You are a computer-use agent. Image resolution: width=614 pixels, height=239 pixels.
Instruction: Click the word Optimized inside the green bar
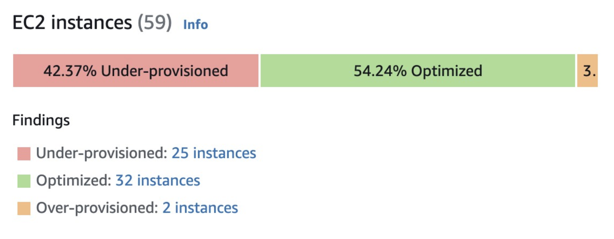[447, 71]
